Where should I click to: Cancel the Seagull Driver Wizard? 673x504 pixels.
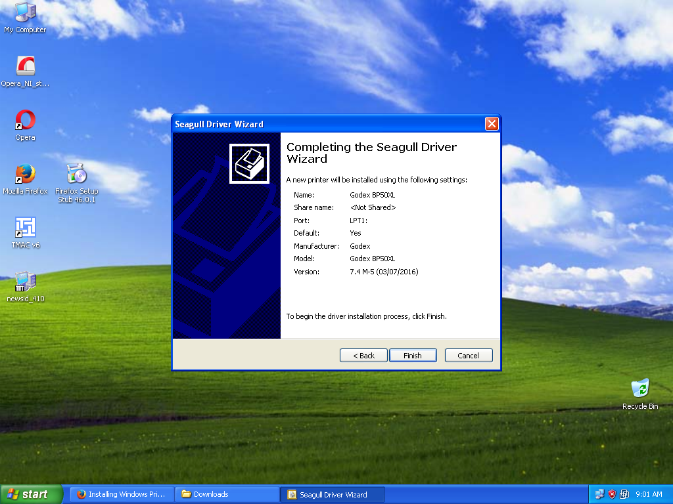(468, 355)
